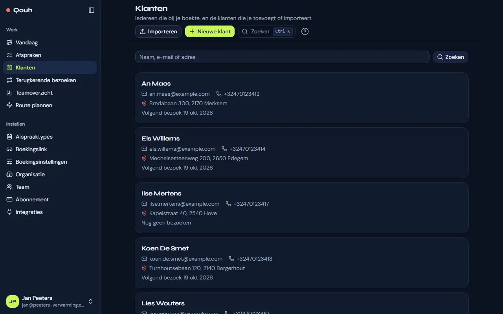Open the Koen De Smet customer card
503x314 pixels.
tap(302, 263)
